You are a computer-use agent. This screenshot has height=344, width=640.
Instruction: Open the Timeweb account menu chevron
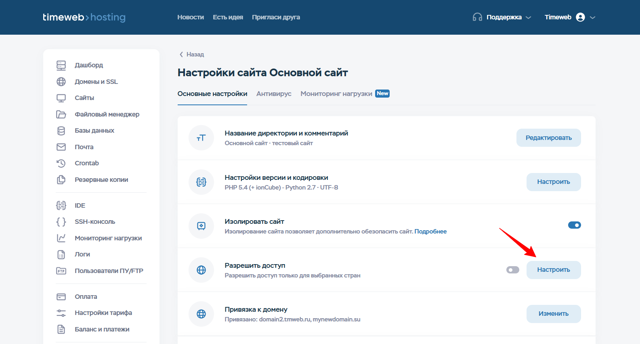point(592,17)
